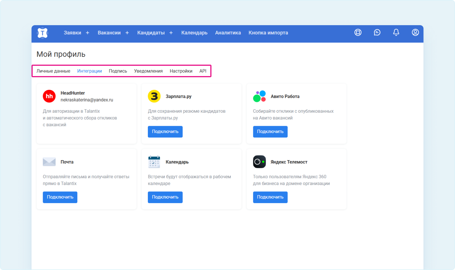Click the Яндекс 360 users-only description
455x270 pixels.
point(291,180)
